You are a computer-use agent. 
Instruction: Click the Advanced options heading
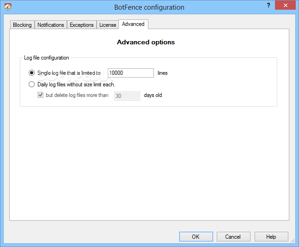tap(146, 42)
